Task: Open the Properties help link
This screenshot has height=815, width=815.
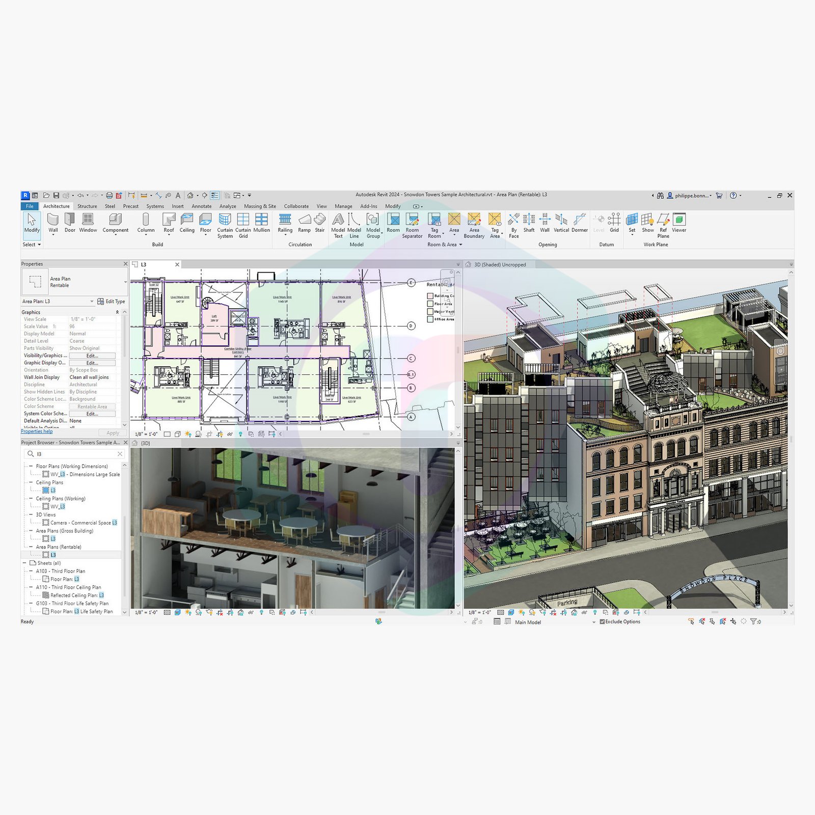Action: click(x=37, y=431)
